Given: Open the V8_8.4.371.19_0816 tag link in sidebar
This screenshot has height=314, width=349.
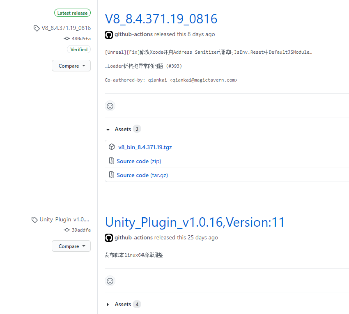Looking at the screenshot, I should [66, 28].
